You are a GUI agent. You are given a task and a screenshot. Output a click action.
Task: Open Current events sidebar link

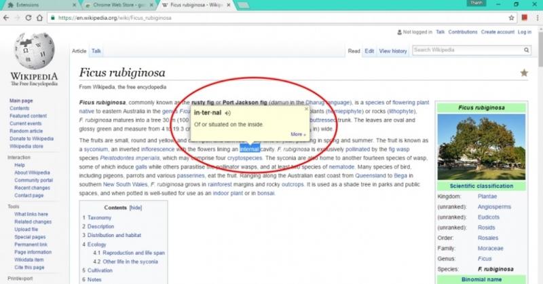click(x=26, y=124)
